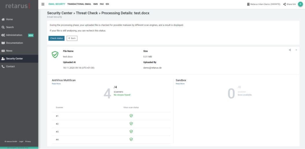Open Sandbox Read More link

pyautogui.click(x=180, y=84)
